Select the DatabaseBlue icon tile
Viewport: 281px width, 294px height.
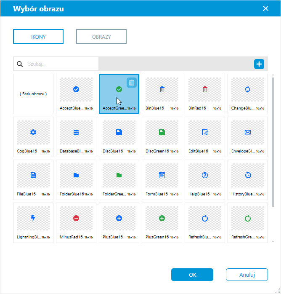(x=76, y=137)
